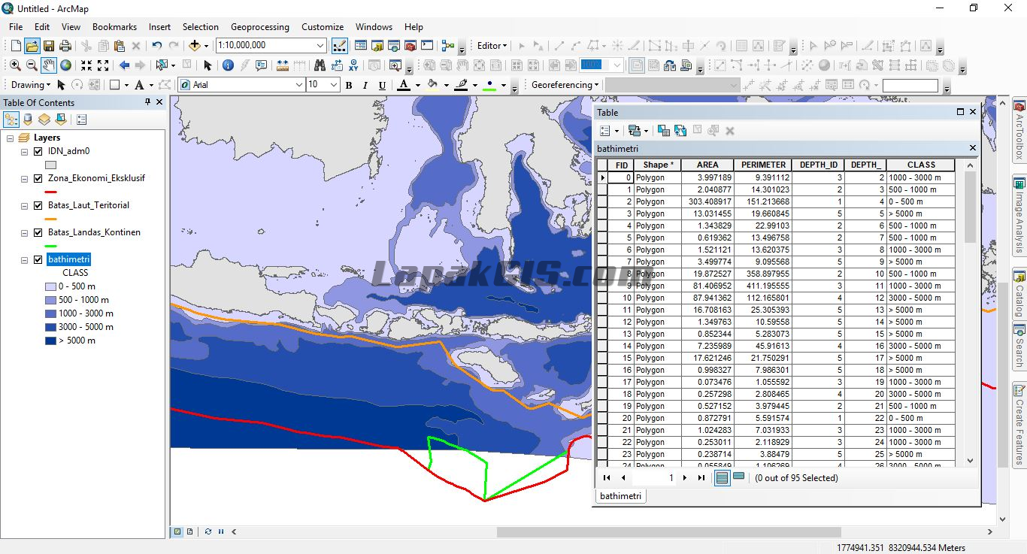Image resolution: width=1027 pixels, height=554 pixels.
Task: Open the Insert menu
Action: [x=159, y=26]
